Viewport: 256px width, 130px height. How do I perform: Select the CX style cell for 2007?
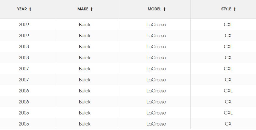228,80
